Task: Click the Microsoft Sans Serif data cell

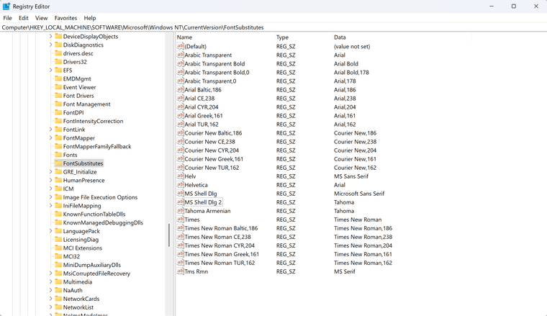Action: point(359,194)
